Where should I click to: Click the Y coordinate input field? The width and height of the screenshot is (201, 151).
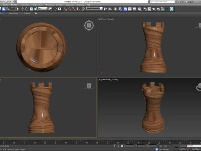(x=141, y=146)
